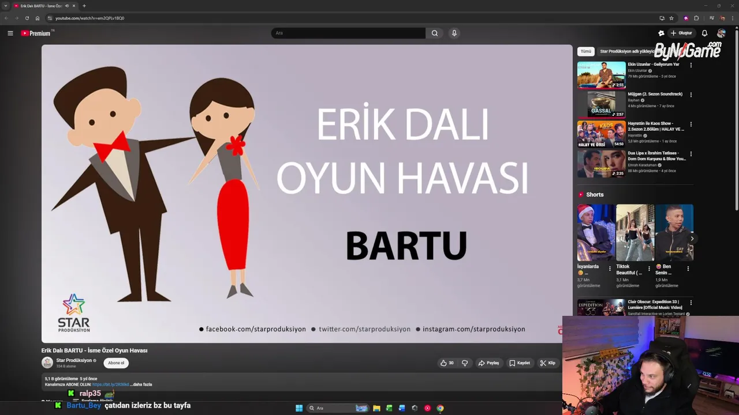
Task: Open options for Ben Senin short
Action: [x=688, y=269]
